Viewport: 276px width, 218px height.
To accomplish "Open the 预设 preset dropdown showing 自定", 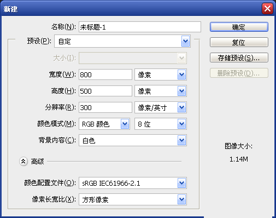I will coord(122,41).
